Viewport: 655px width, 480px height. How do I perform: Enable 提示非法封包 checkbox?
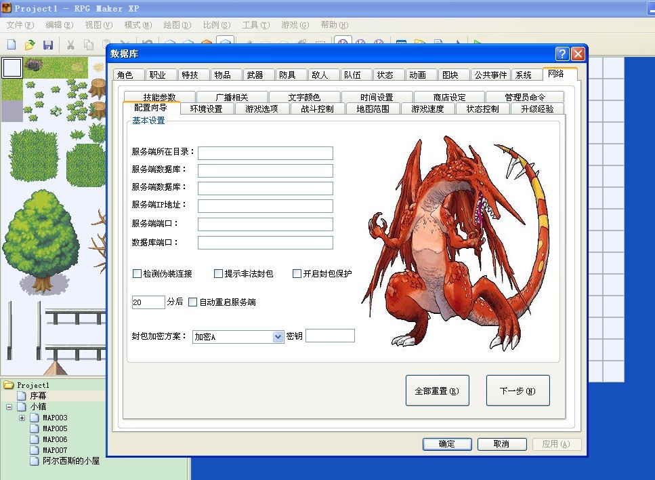(218, 273)
